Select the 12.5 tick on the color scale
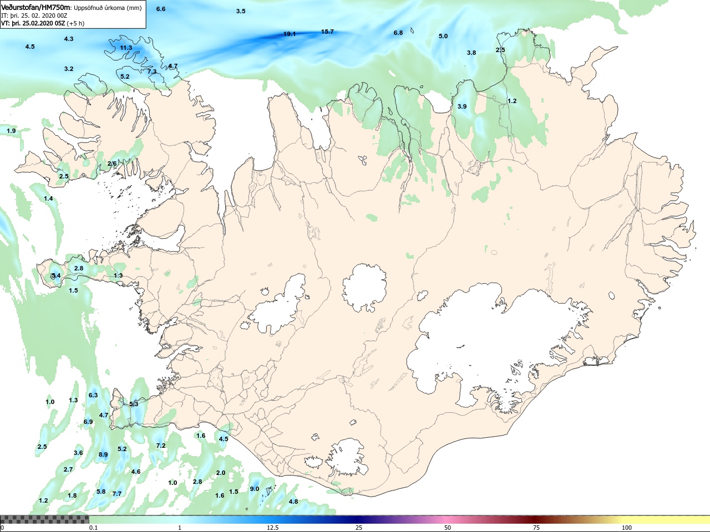The image size is (710, 532). 272,528
